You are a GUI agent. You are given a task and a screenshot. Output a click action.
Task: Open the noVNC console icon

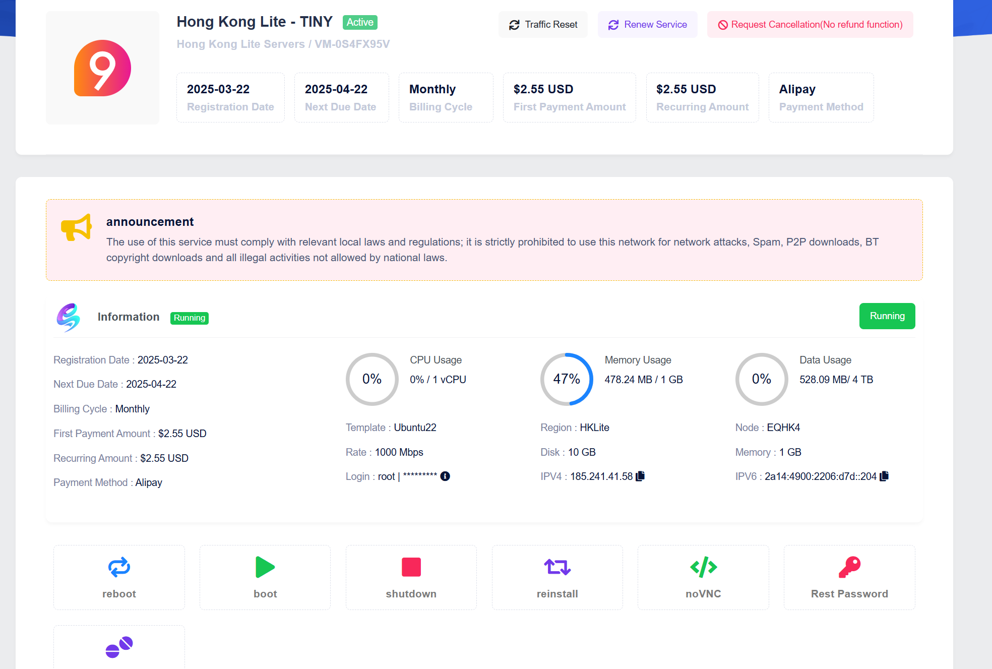coord(703,567)
